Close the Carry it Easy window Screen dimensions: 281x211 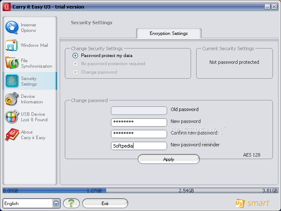[x=274, y=7]
